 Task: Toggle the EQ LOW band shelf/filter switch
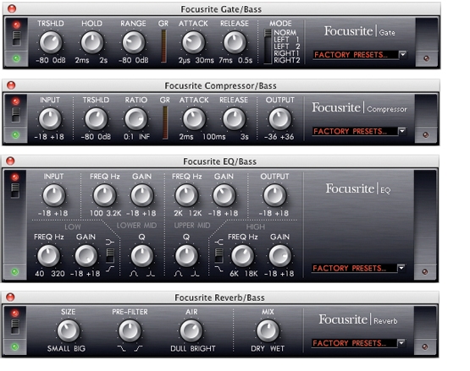tap(110, 255)
